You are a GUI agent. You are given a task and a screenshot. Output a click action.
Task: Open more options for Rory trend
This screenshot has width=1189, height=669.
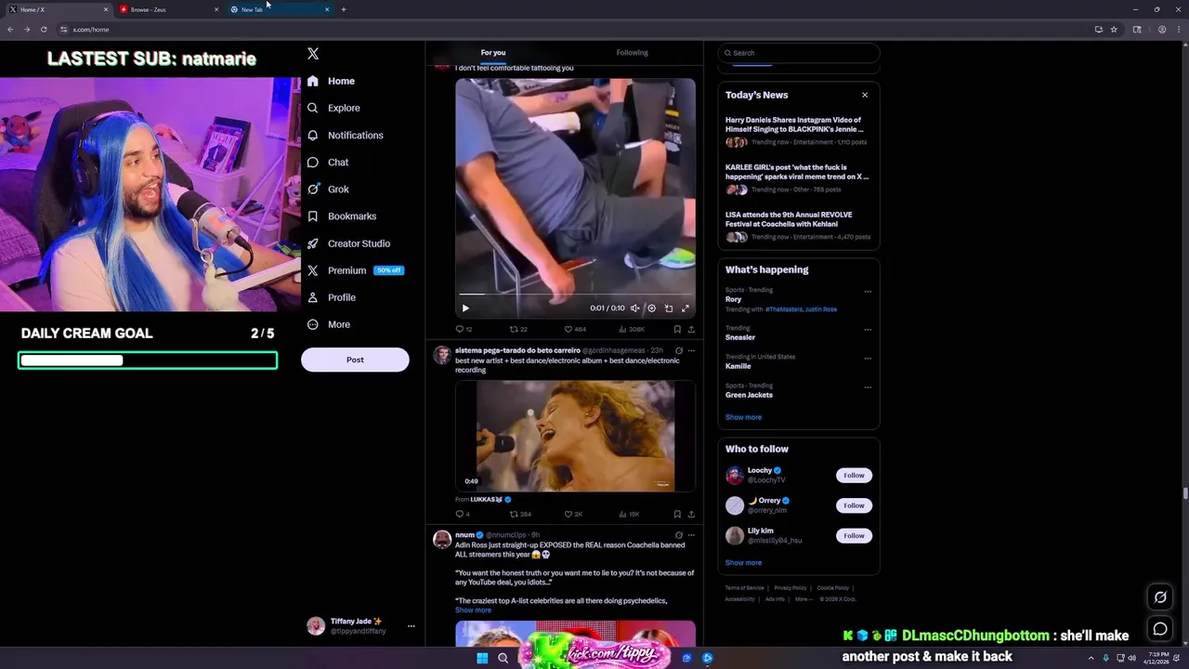pyautogui.click(x=868, y=292)
